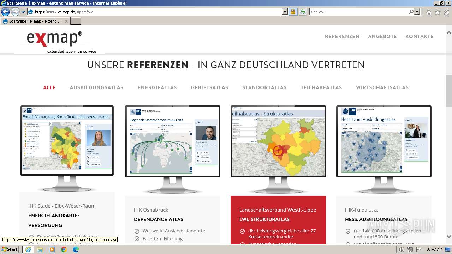Click 'IHK Stade - Elbe-Weser-Raum' text
Screen dimensions: 452x254
coord(62,206)
